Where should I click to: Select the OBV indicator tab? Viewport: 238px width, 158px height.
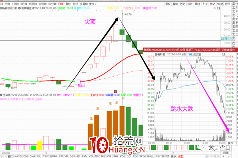pos(72,156)
